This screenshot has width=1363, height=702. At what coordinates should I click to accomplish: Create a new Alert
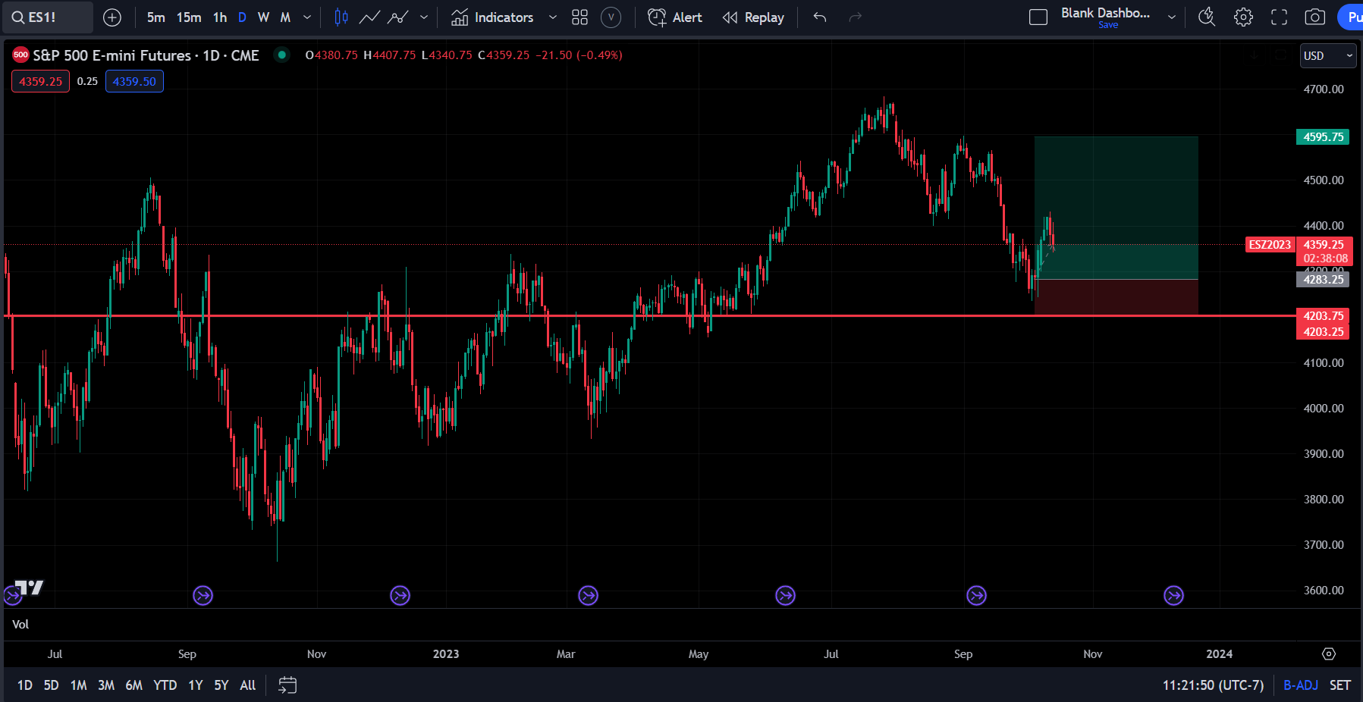pyautogui.click(x=674, y=17)
